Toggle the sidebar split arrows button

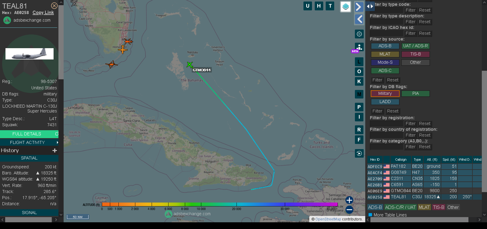tap(370, 6)
